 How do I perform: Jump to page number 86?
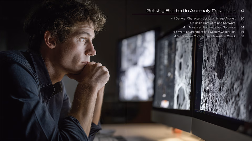pyautogui.click(x=242, y=32)
